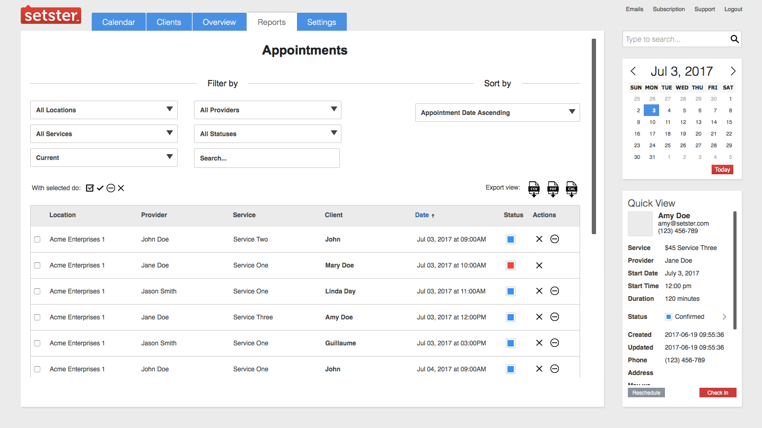Switch to the Clients tab
762x428 pixels.
169,22
